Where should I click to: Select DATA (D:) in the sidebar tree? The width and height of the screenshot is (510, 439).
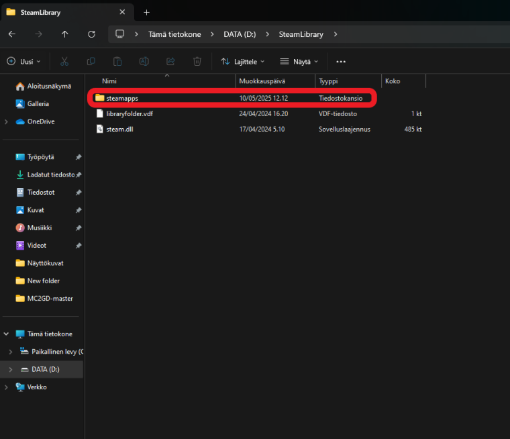tap(40, 369)
